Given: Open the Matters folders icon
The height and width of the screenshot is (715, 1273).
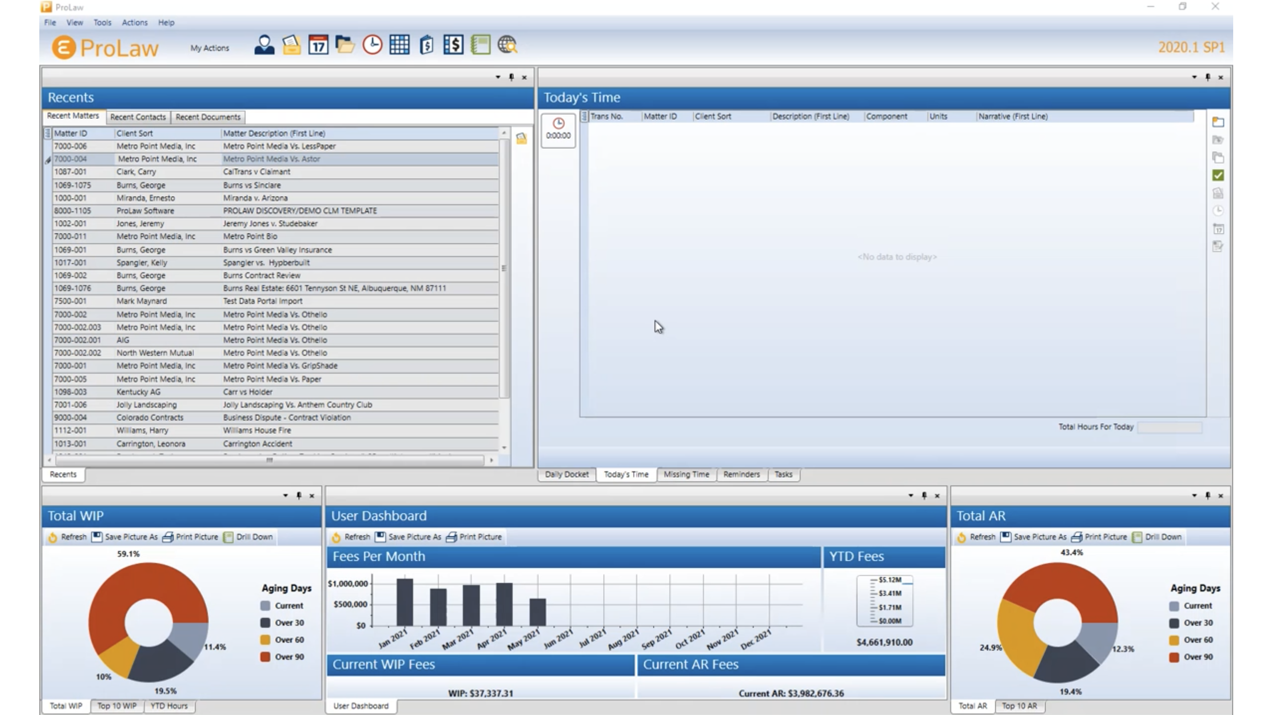Looking at the screenshot, I should point(345,45).
